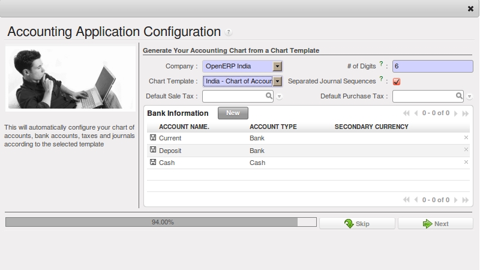Click the search icon in Default Purchase Tax
The width and height of the screenshot is (480, 270).
459,96
